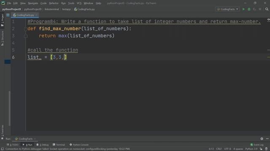Viewport: 270px width, 151px height.
Task: Click line number 6 in the gutter
Action: [x=13, y=57]
